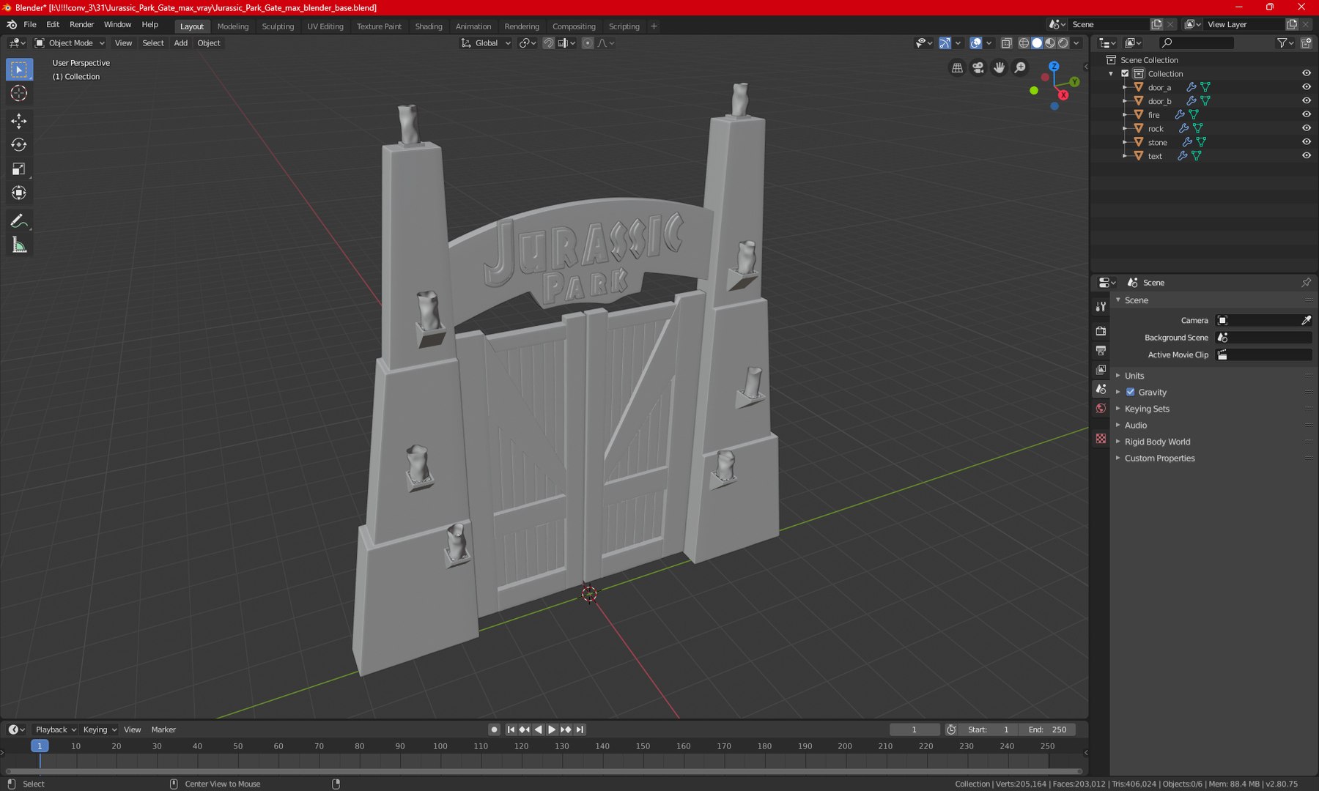
Task: Jump to the timeline start frame
Action: [511, 729]
